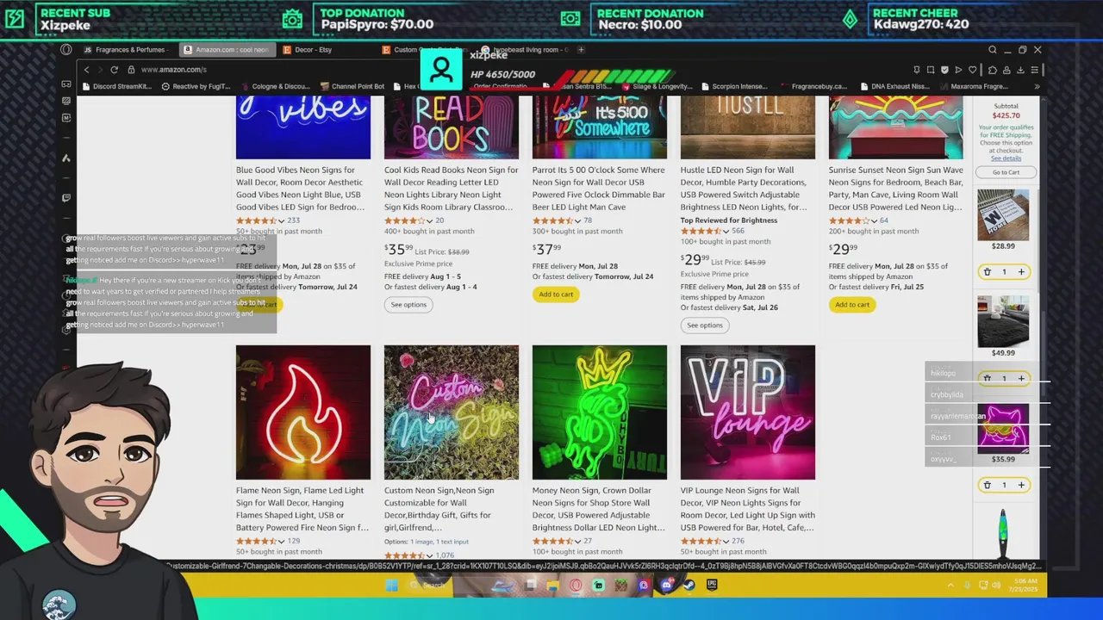See options for Read Books neon sign
The image size is (1103, 620).
pos(408,305)
